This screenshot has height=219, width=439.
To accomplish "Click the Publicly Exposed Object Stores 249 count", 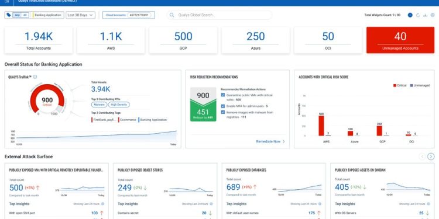I will coord(125,187).
